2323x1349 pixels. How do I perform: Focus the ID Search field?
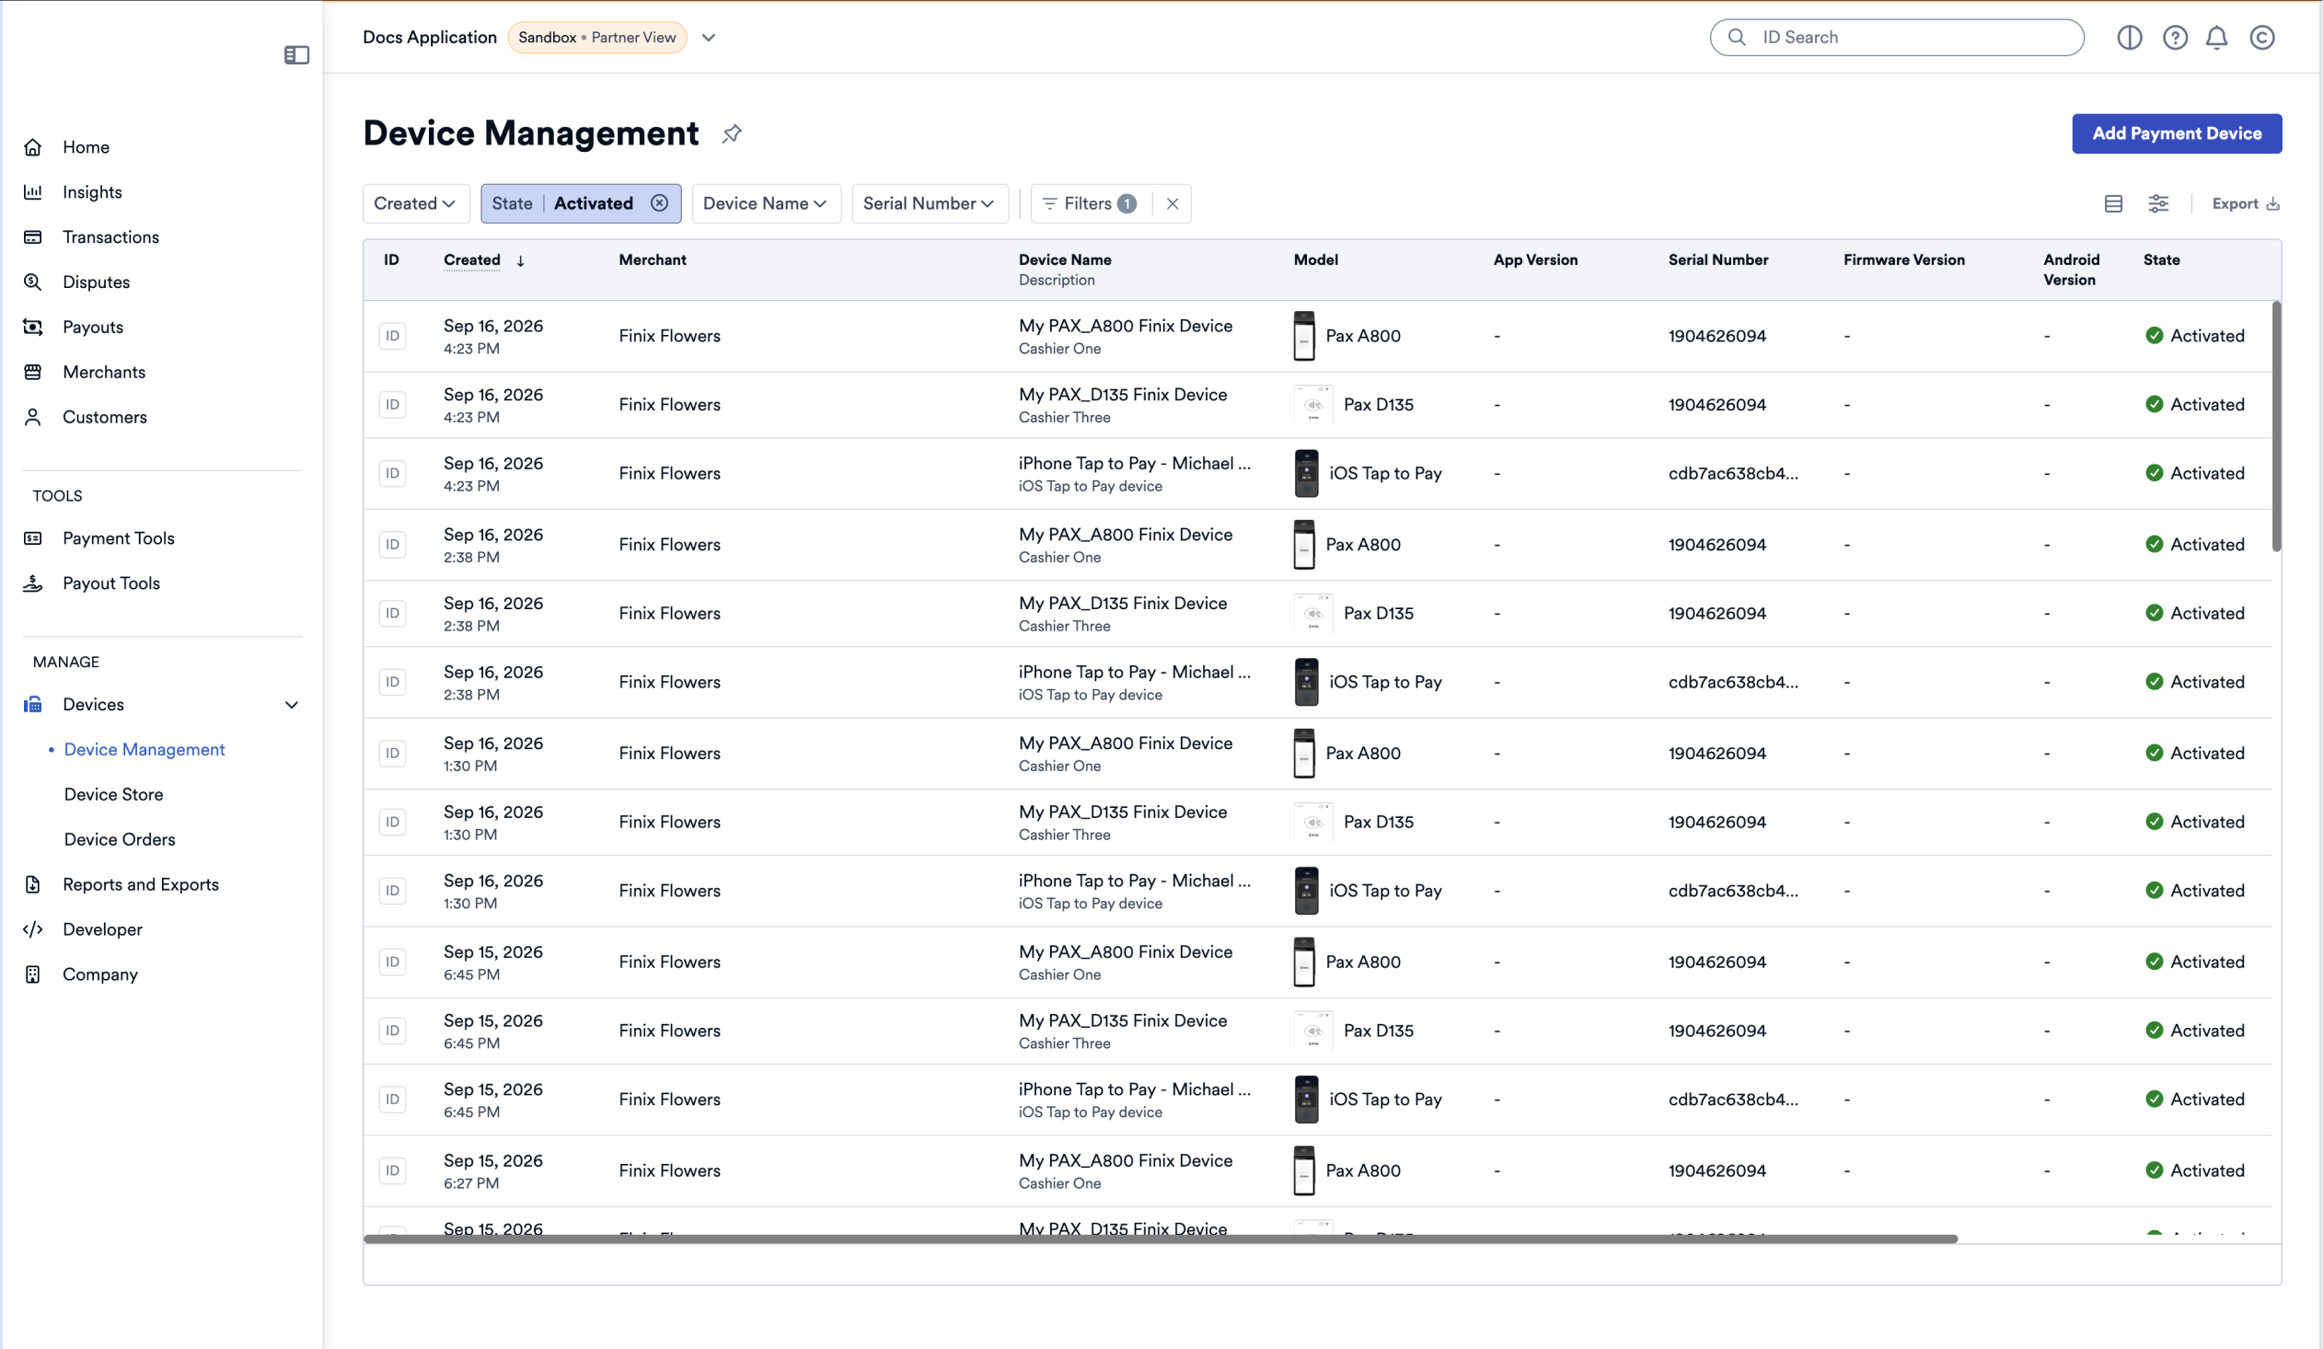click(x=1897, y=38)
